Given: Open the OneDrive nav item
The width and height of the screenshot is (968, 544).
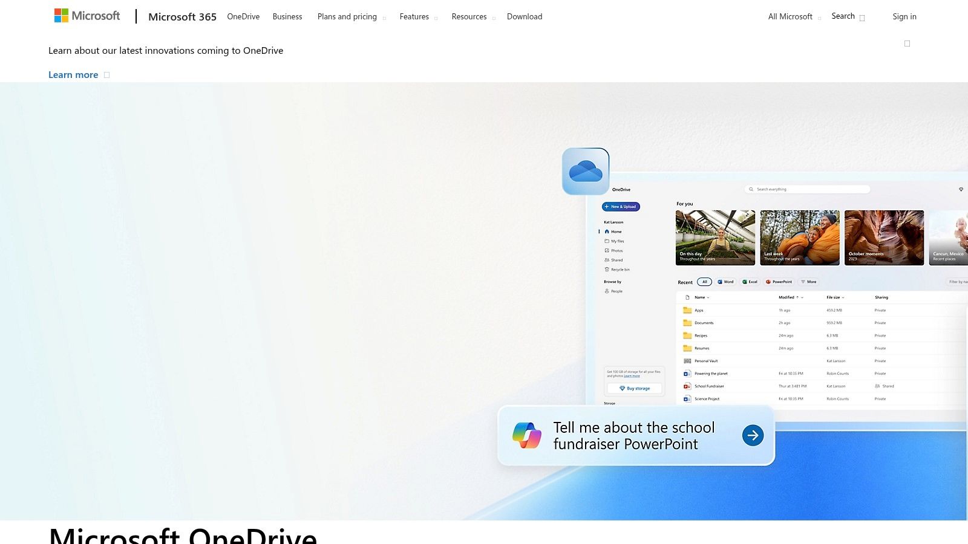Looking at the screenshot, I should pos(243,17).
